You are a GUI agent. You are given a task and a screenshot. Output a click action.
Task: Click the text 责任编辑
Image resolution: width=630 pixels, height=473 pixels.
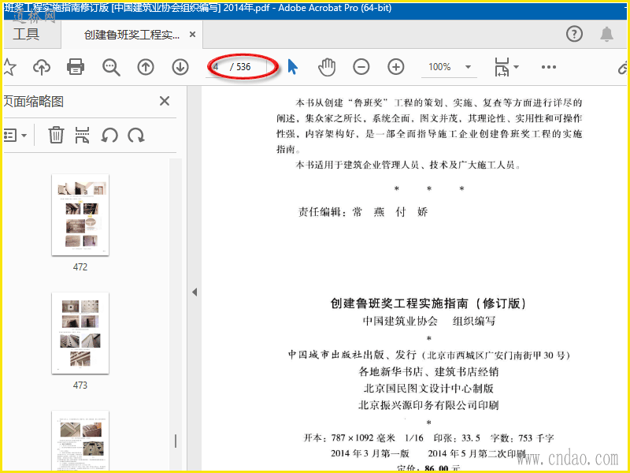320,211
